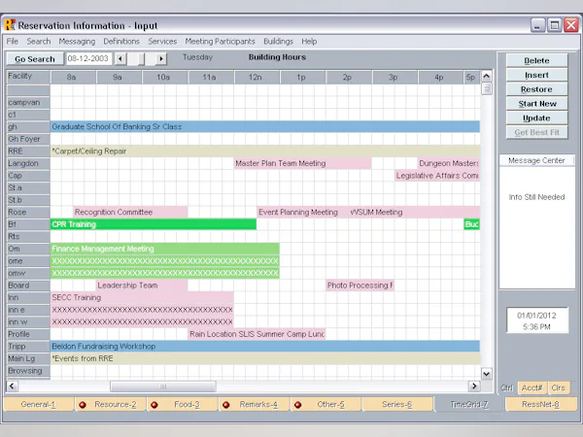Select the Beldon Fundraising Workshop booking

point(265,346)
